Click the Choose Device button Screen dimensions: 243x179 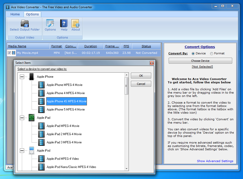[200, 61]
